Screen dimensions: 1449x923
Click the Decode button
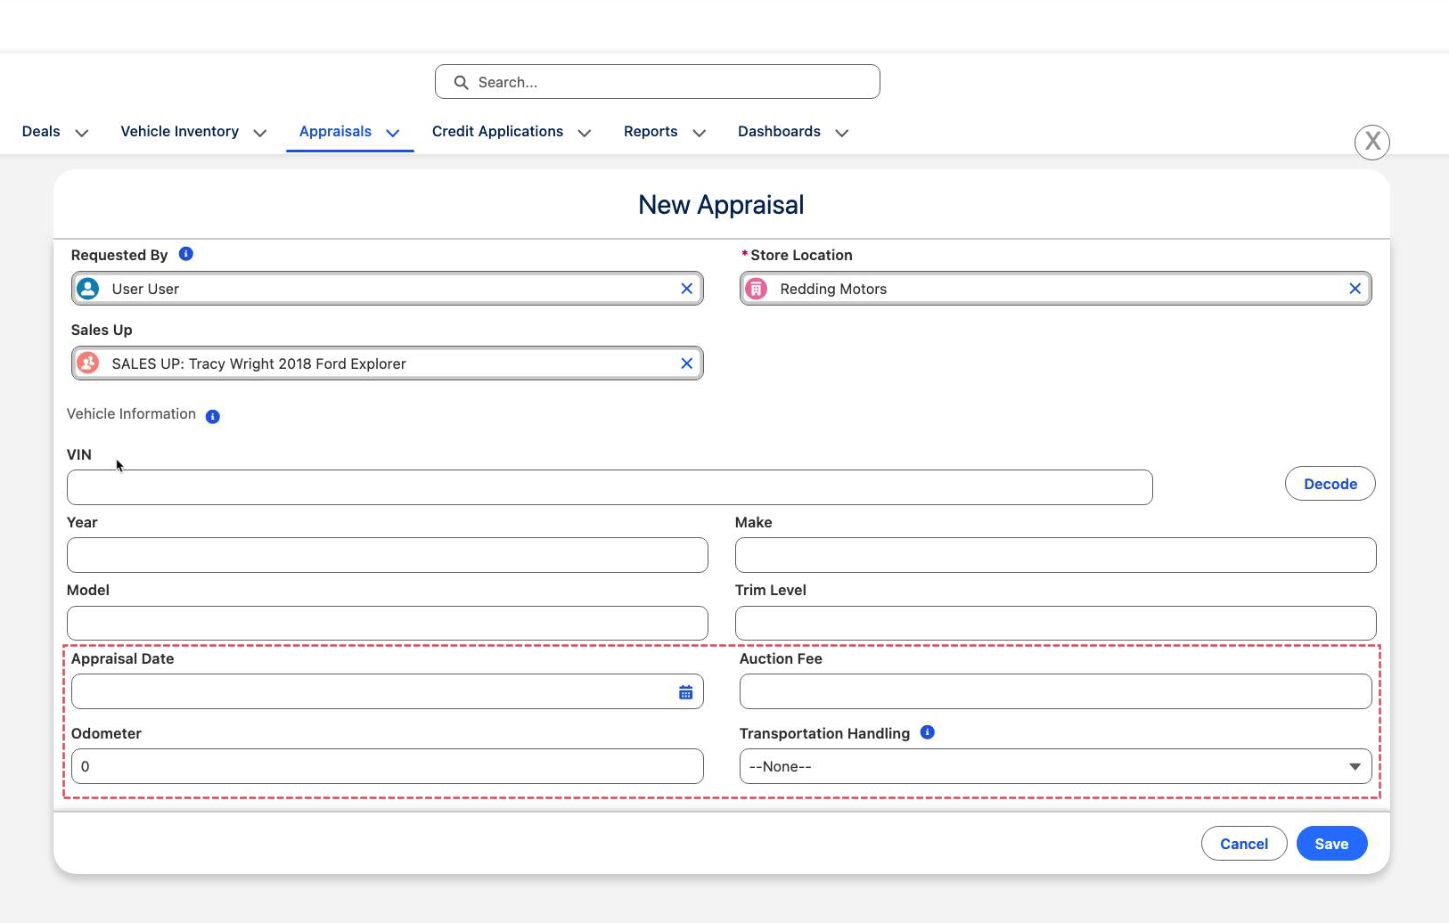(1330, 484)
